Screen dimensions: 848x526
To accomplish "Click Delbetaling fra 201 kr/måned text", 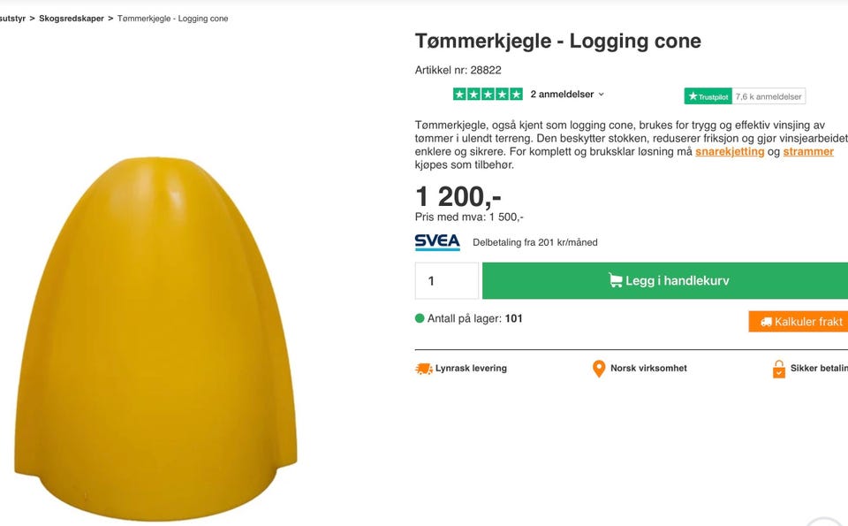I will pyautogui.click(x=535, y=242).
